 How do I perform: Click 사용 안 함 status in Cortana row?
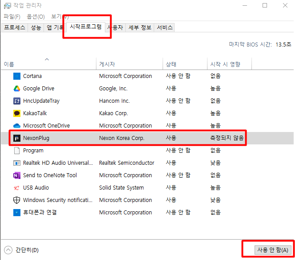click(178, 76)
